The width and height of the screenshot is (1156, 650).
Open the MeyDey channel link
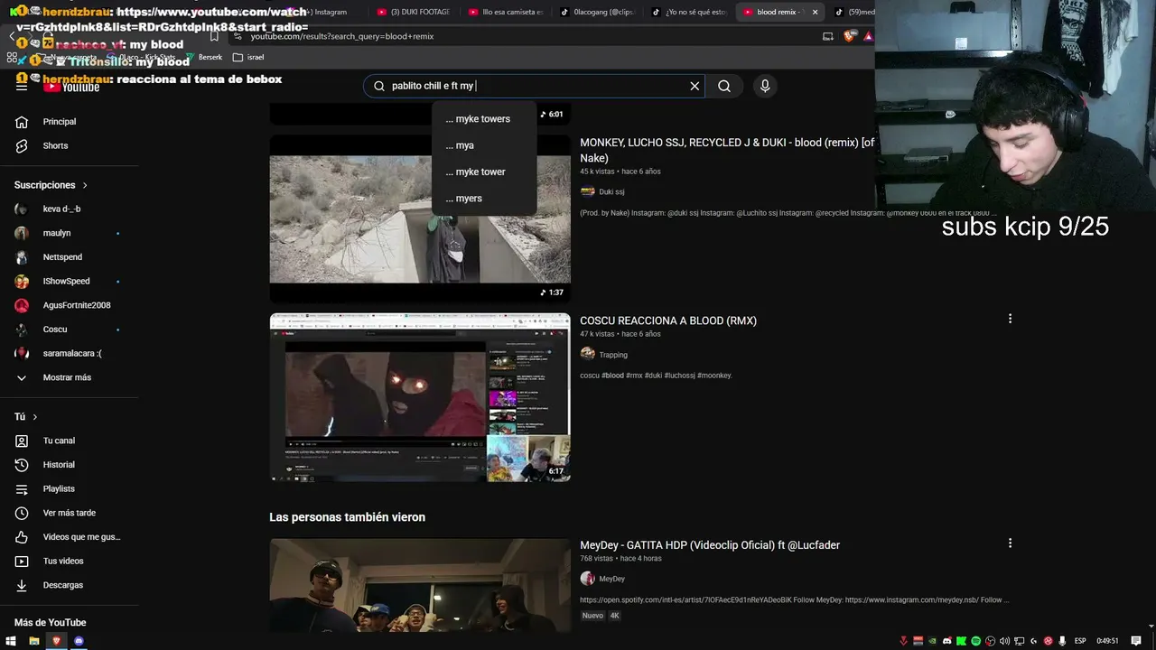[611, 579]
